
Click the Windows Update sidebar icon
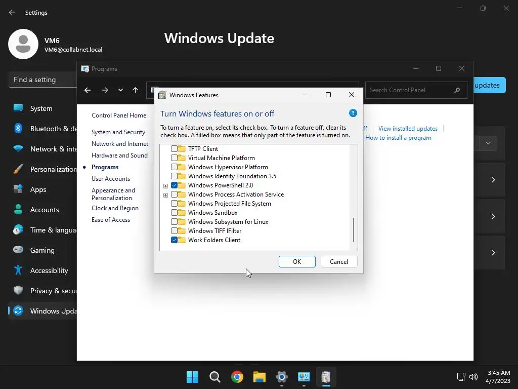pyautogui.click(x=18, y=310)
